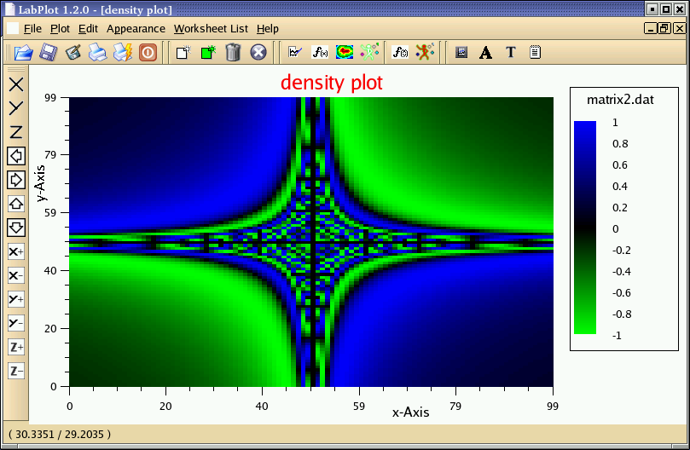Zoom out Z axis with Z- button

pyautogui.click(x=16, y=371)
